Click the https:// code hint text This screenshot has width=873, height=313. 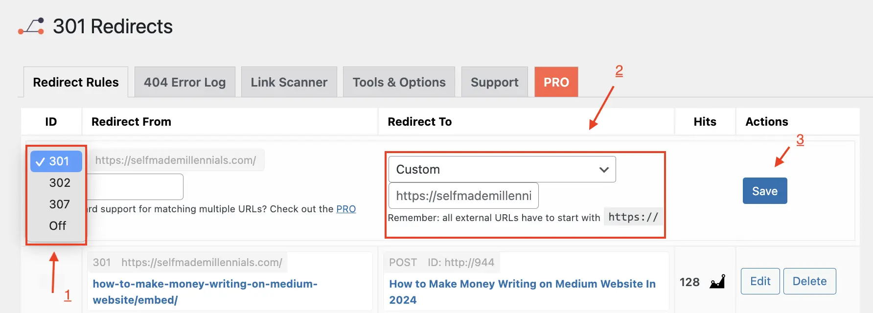(x=633, y=217)
